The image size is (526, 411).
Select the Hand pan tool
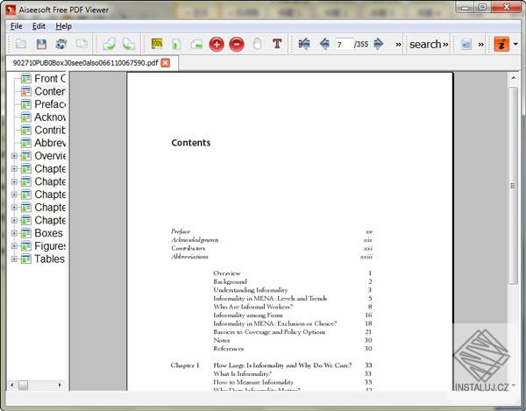tap(257, 44)
